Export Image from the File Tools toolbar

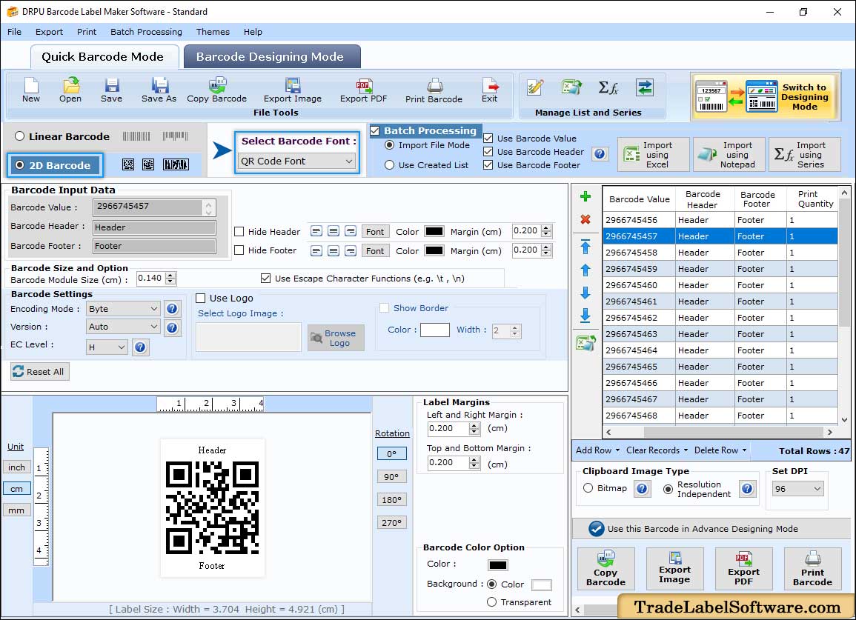(293, 90)
